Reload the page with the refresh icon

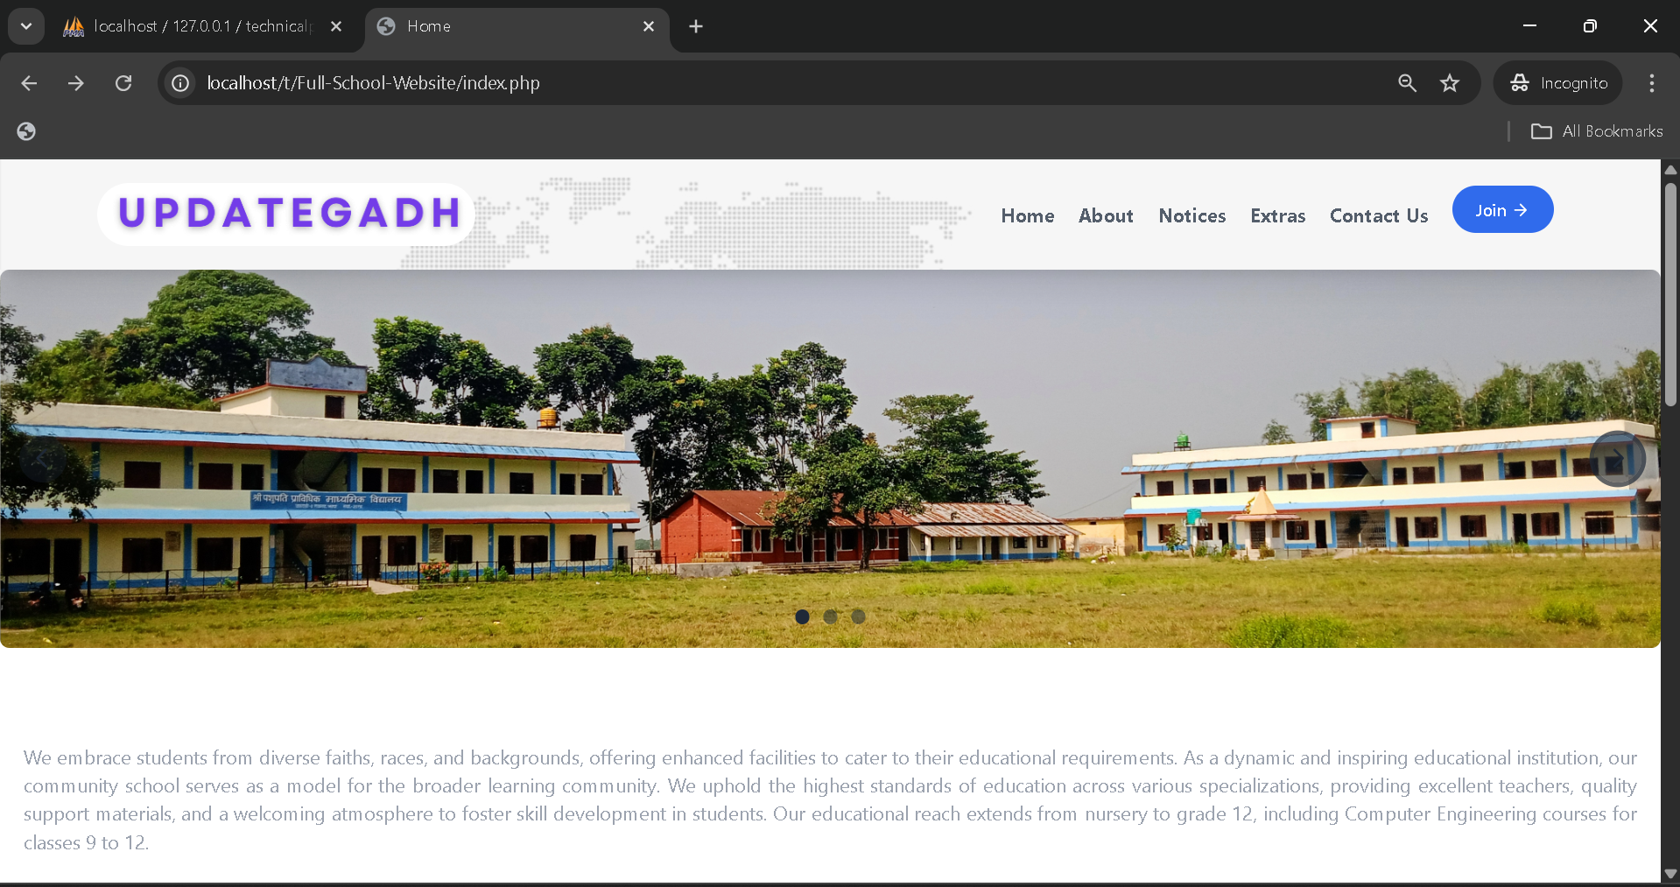(x=123, y=83)
